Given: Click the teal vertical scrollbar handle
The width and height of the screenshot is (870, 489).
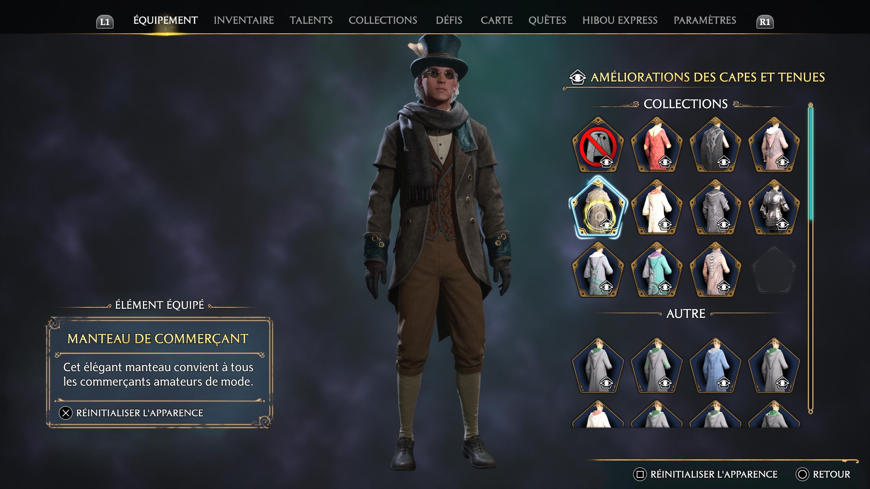Looking at the screenshot, I should pyautogui.click(x=811, y=163).
